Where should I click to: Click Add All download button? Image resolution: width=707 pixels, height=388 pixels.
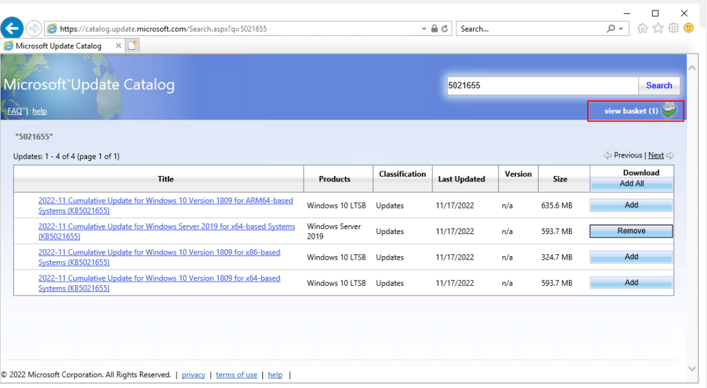[x=631, y=184]
